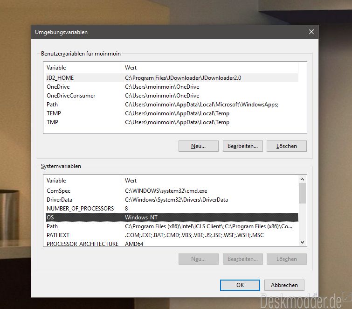
Task: Select the ComSpec system variable
Action: point(172,191)
